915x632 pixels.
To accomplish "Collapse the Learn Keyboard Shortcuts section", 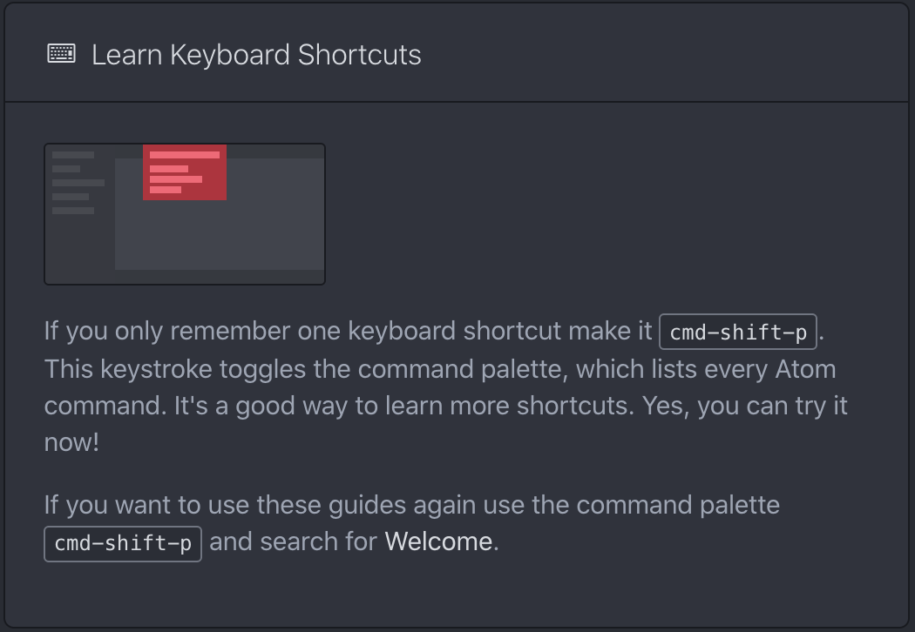I will [256, 55].
